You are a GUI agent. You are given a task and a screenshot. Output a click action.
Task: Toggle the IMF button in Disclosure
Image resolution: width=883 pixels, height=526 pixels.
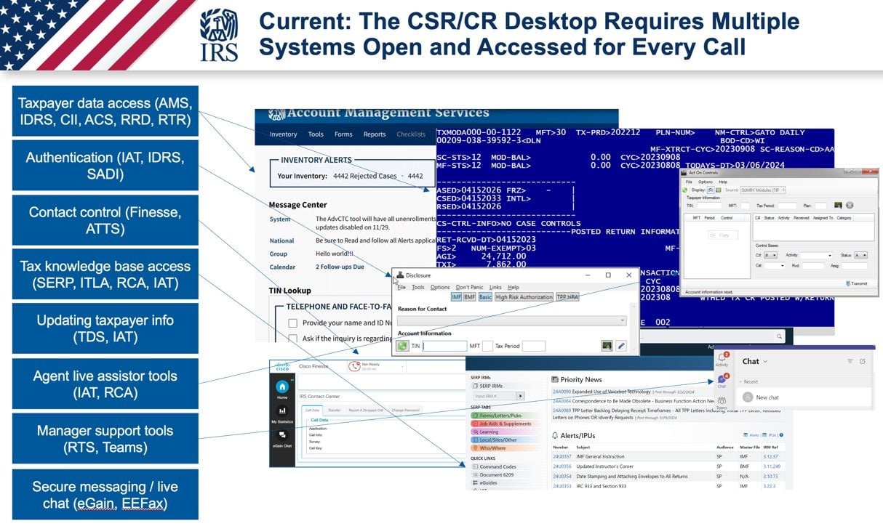(456, 297)
